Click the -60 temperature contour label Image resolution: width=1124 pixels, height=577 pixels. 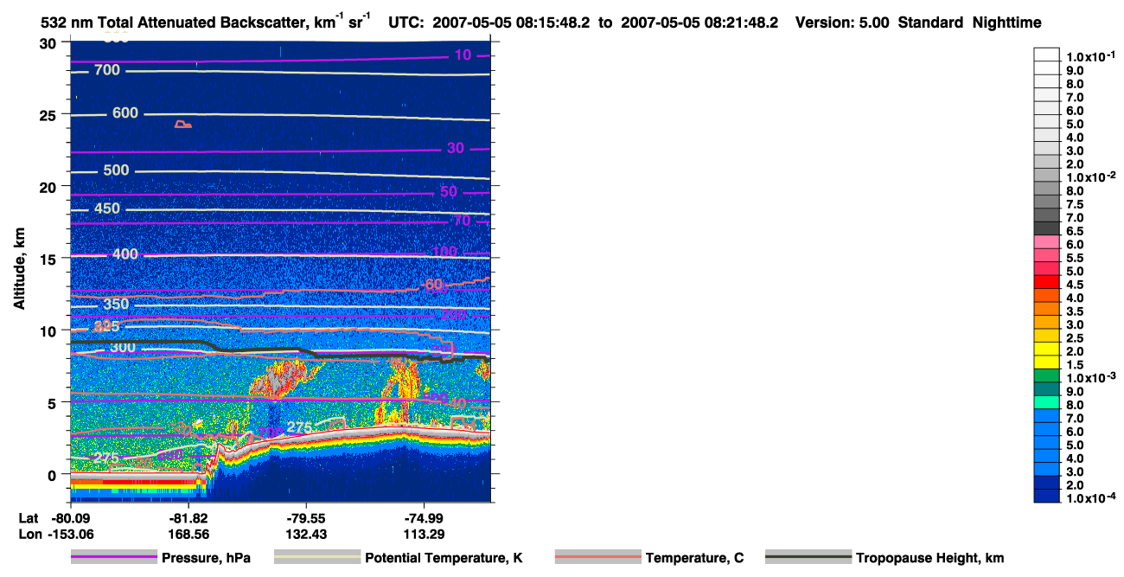(431, 285)
